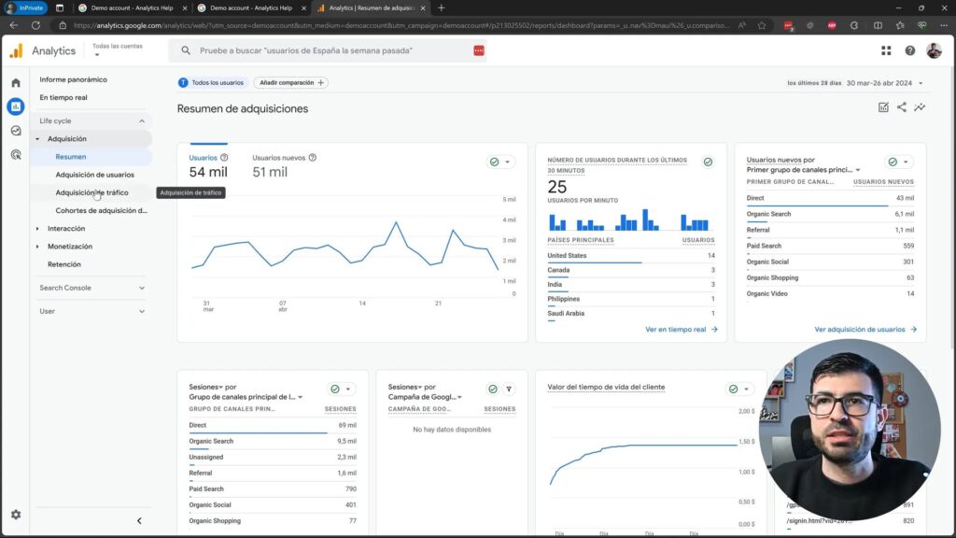The width and height of the screenshot is (956, 538).
Task: Click Paid Search row in Sesiones card
Action: [x=273, y=489]
